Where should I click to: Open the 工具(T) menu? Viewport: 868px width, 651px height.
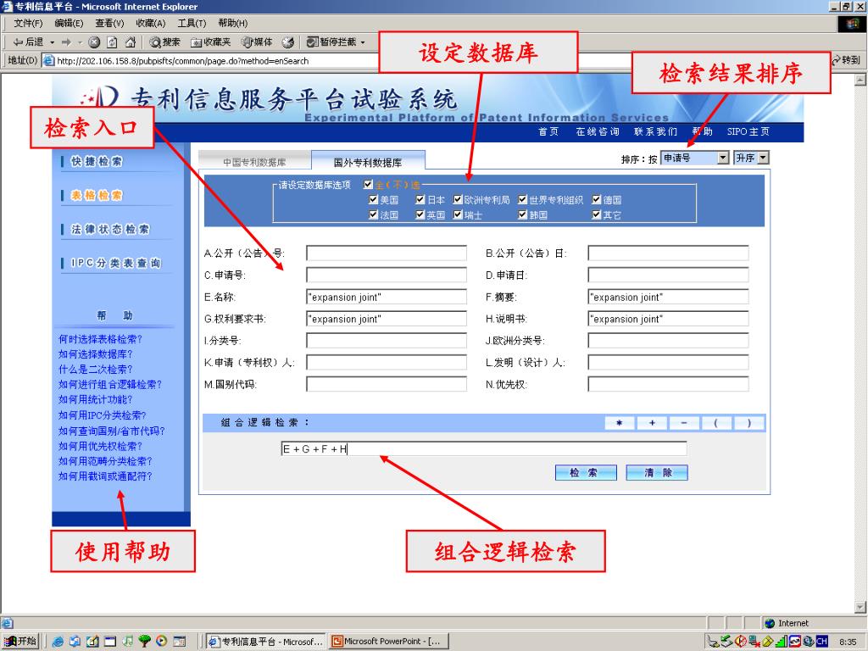click(192, 23)
